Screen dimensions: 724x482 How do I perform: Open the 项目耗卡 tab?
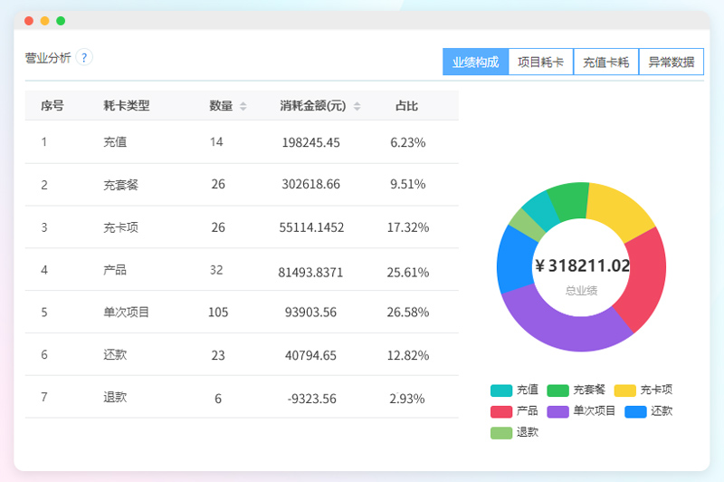540,63
